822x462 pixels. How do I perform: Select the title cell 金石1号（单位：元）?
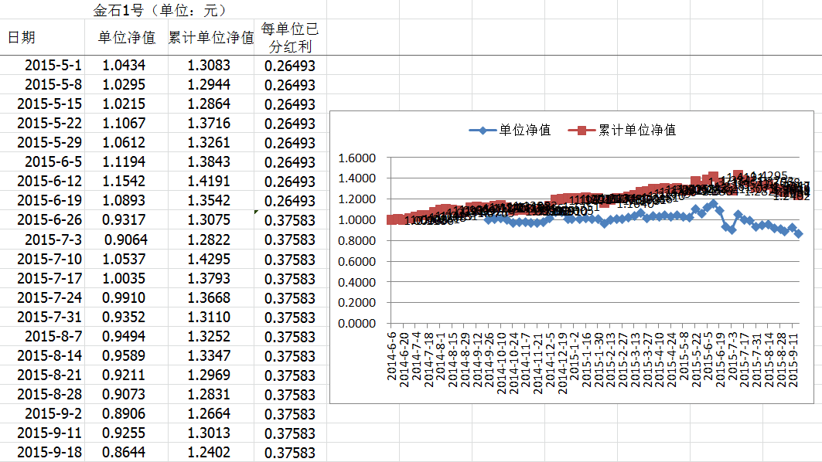(165, 10)
